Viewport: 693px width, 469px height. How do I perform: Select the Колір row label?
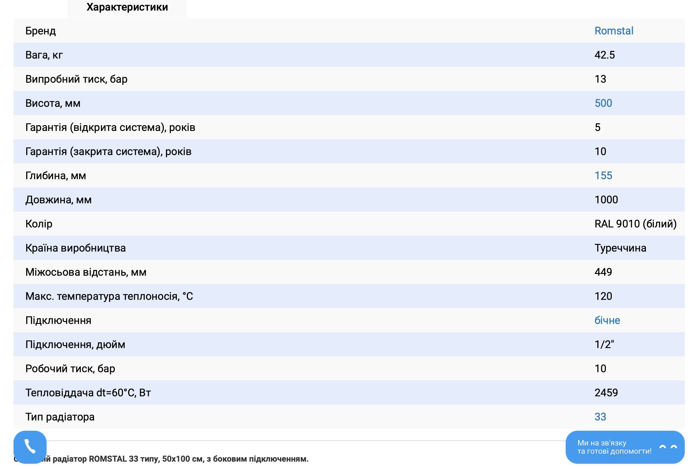[x=39, y=224]
